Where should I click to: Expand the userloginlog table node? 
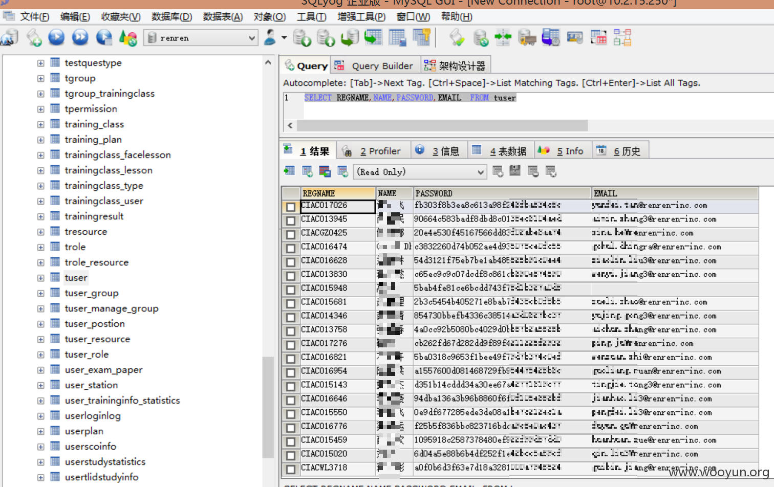[40, 416]
